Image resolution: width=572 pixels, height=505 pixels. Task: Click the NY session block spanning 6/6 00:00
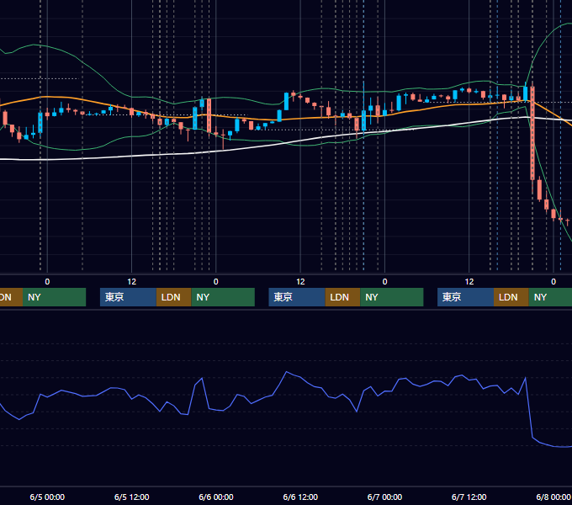[223, 297]
